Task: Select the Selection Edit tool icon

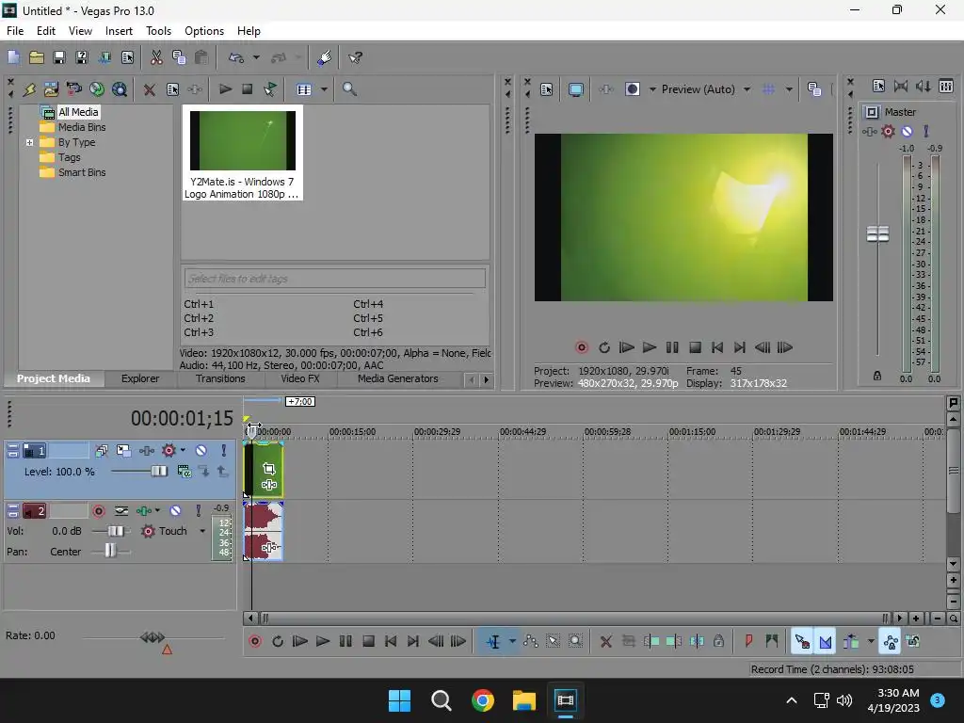Action: pos(554,642)
